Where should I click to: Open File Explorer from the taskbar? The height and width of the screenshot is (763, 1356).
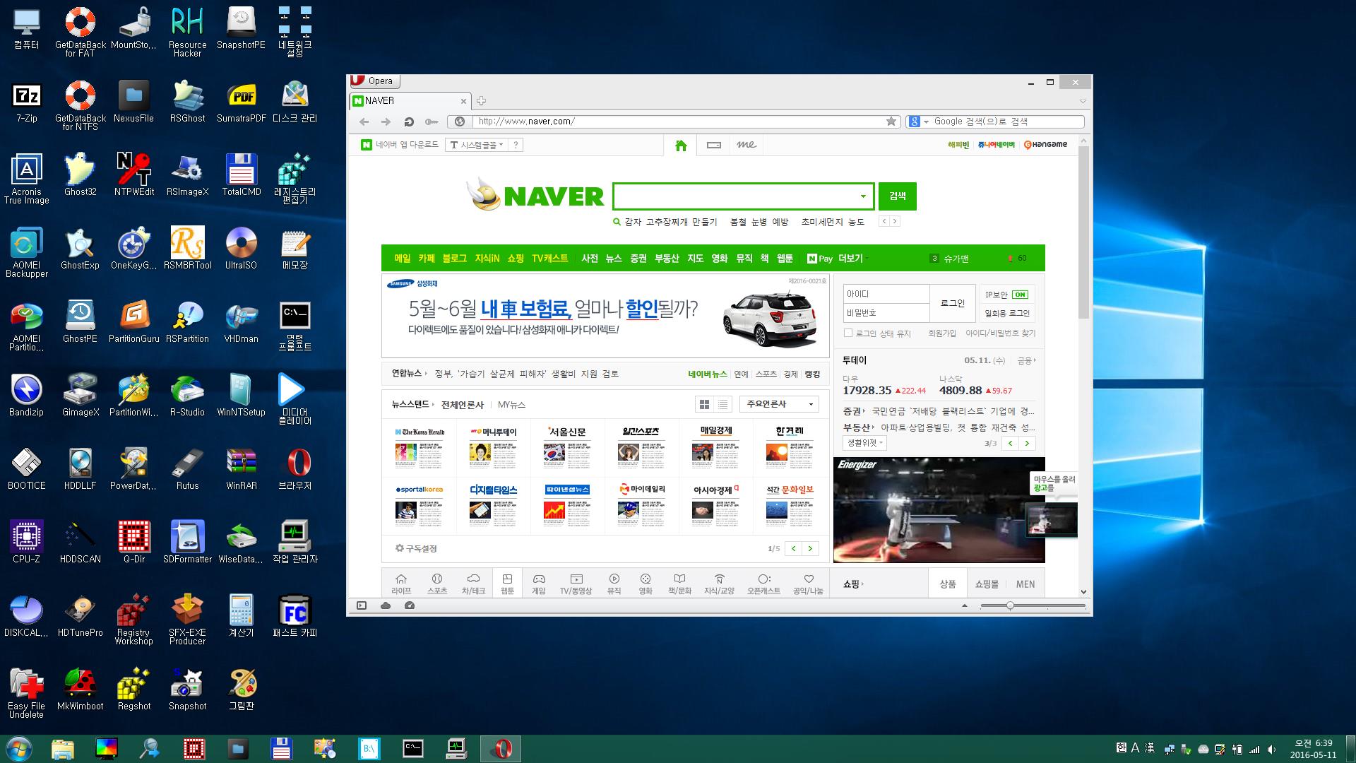[x=62, y=748]
